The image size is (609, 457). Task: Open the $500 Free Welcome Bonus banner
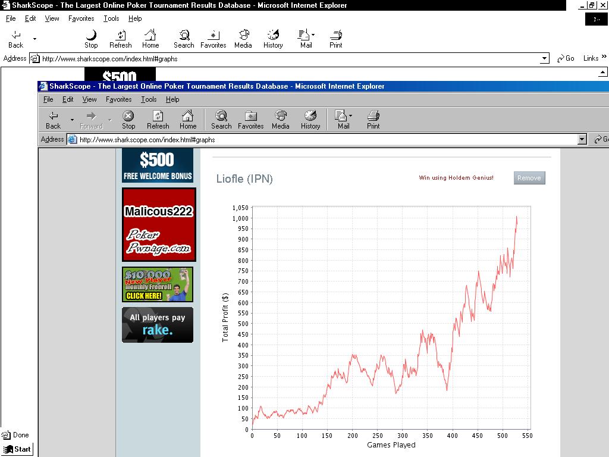(x=157, y=165)
